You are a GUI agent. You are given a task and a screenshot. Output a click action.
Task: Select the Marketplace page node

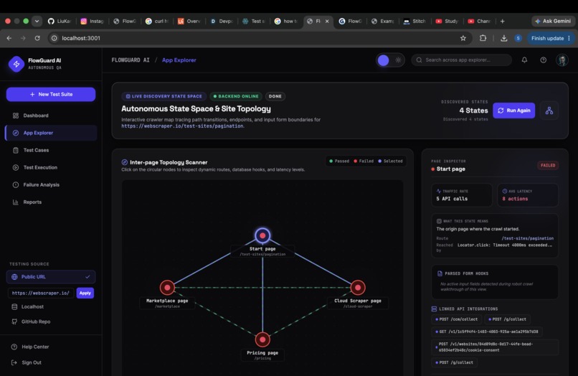167,287
